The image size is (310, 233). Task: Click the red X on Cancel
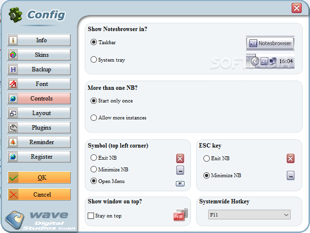tap(14, 195)
